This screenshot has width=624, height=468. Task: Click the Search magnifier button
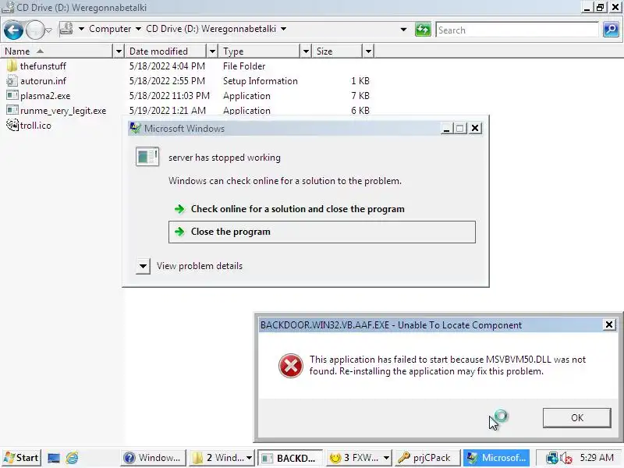point(611,30)
